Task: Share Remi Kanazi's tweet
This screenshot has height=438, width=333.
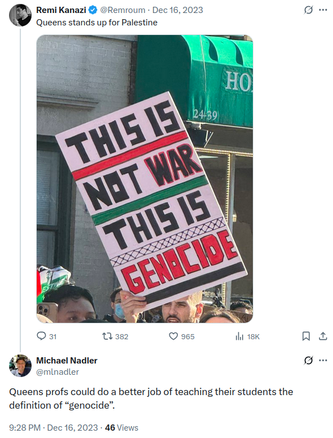Action: (x=323, y=336)
